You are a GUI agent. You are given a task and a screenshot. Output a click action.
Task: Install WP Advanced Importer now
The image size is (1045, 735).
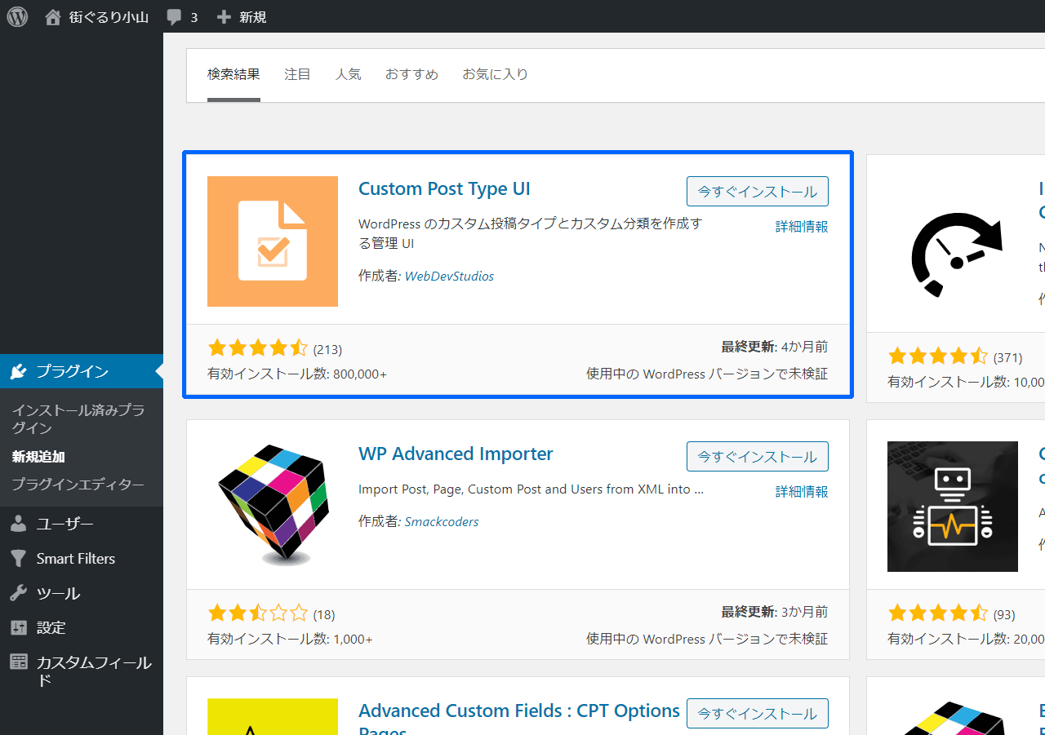coord(758,457)
